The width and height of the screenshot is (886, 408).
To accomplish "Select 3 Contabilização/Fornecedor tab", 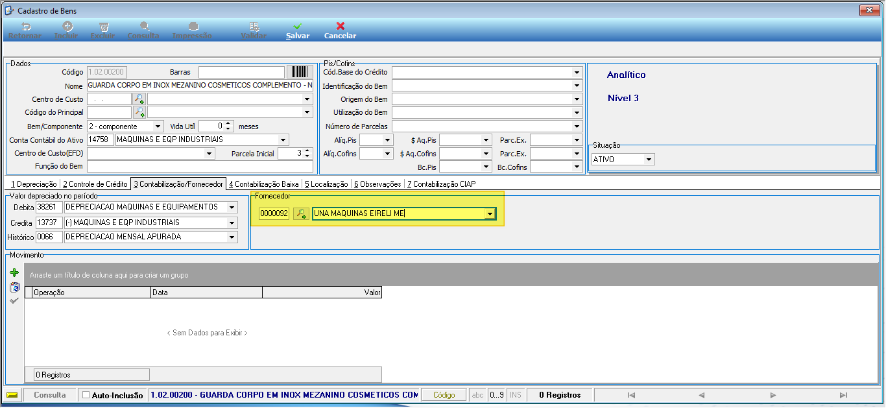I will click(178, 184).
